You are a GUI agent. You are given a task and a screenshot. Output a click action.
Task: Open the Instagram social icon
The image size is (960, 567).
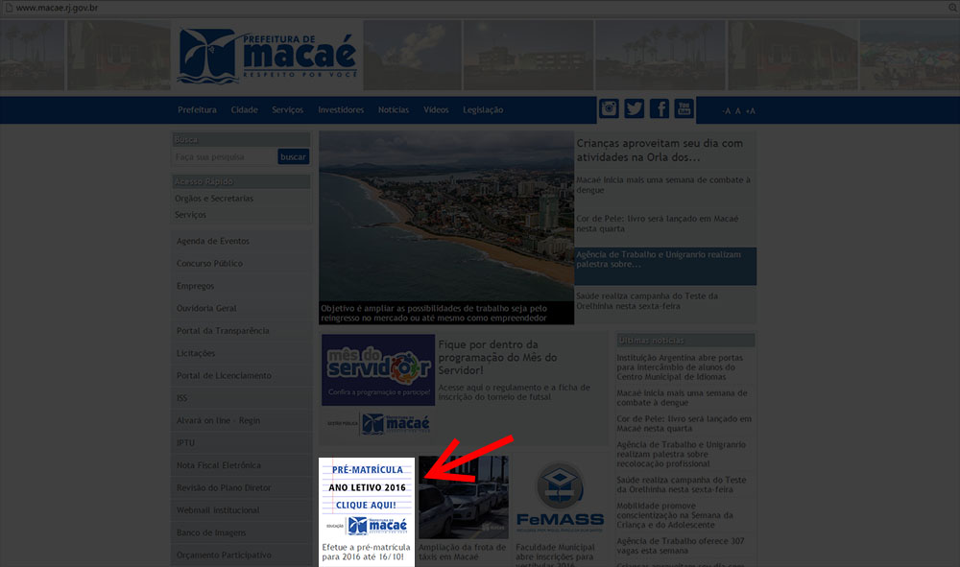coord(609,108)
